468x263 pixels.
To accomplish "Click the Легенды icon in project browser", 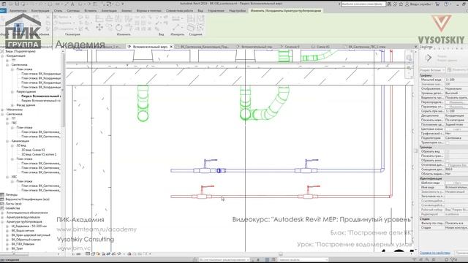I will point(2,195).
